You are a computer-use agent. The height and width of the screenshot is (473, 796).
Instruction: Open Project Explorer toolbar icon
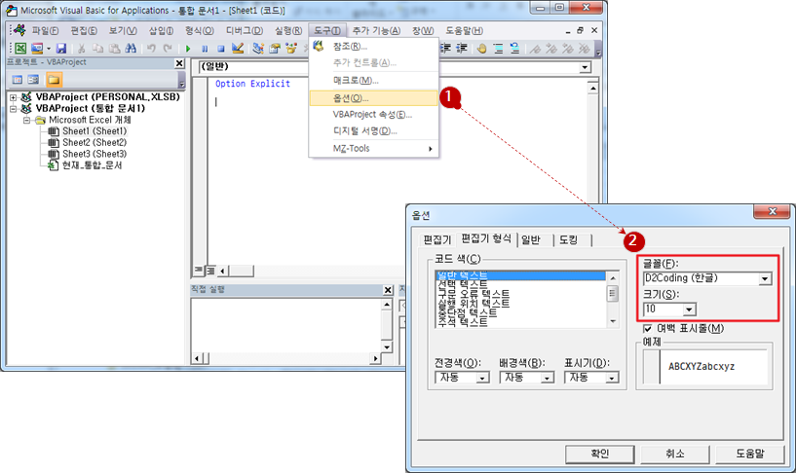258,48
